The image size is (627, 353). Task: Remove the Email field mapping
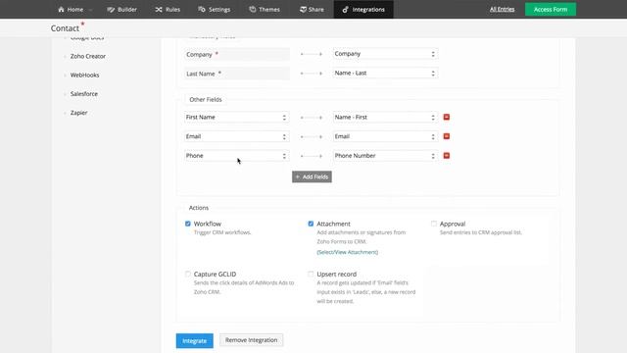tap(447, 136)
